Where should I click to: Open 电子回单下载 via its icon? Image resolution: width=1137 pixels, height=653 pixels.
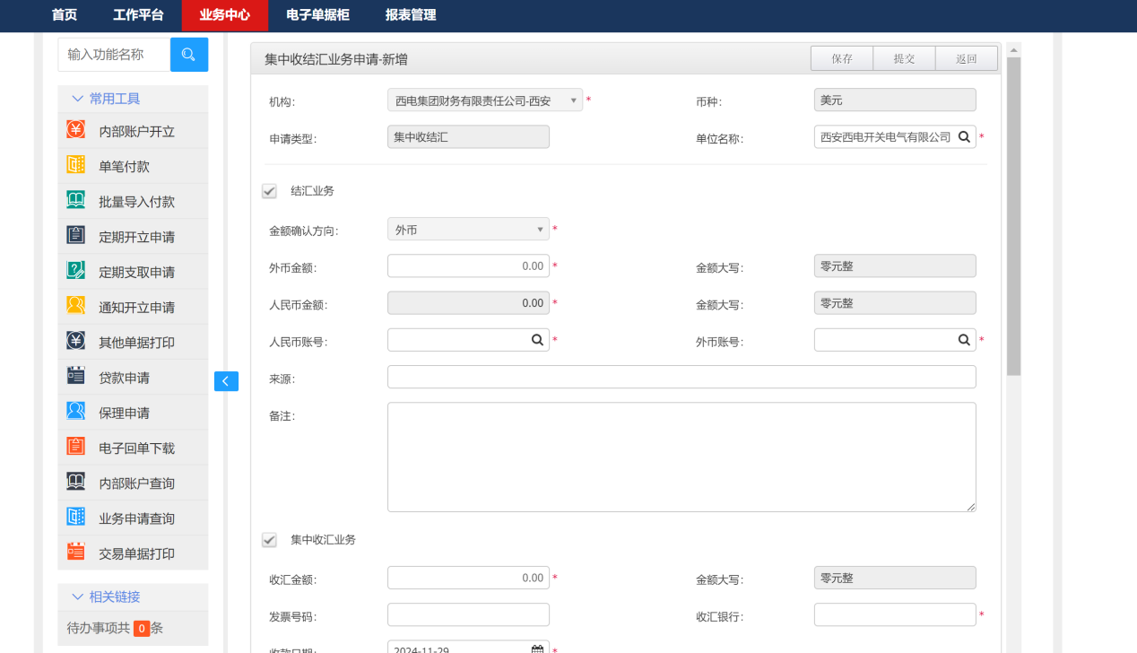[x=76, y=447]
